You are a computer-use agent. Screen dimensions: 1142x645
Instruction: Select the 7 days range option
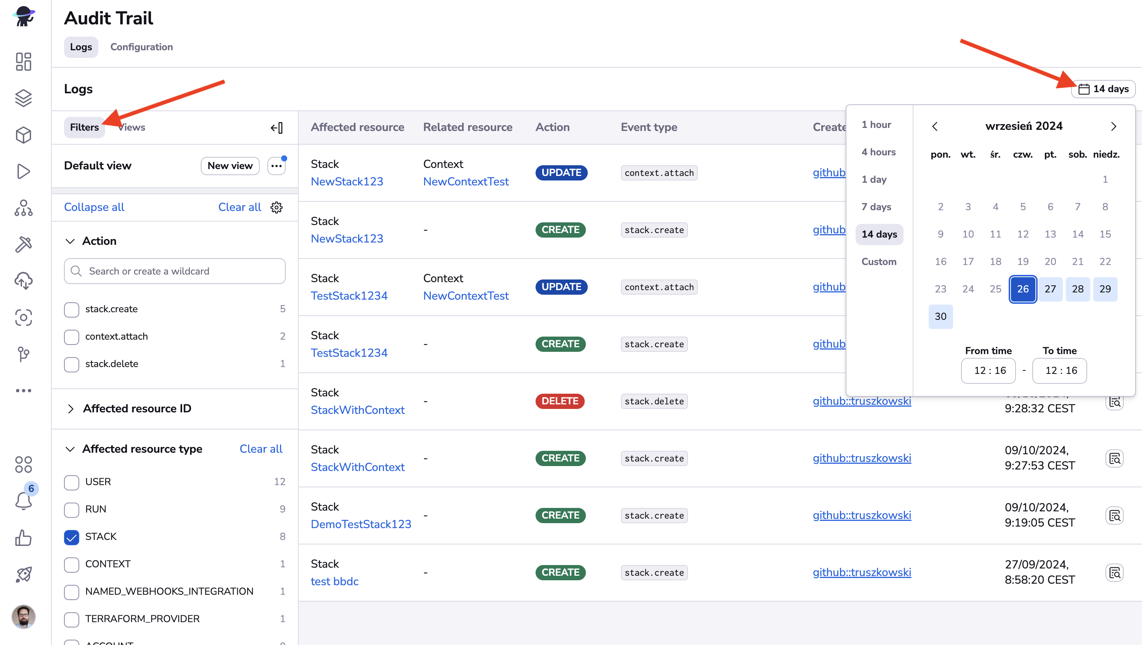click(x=876, y=207)
